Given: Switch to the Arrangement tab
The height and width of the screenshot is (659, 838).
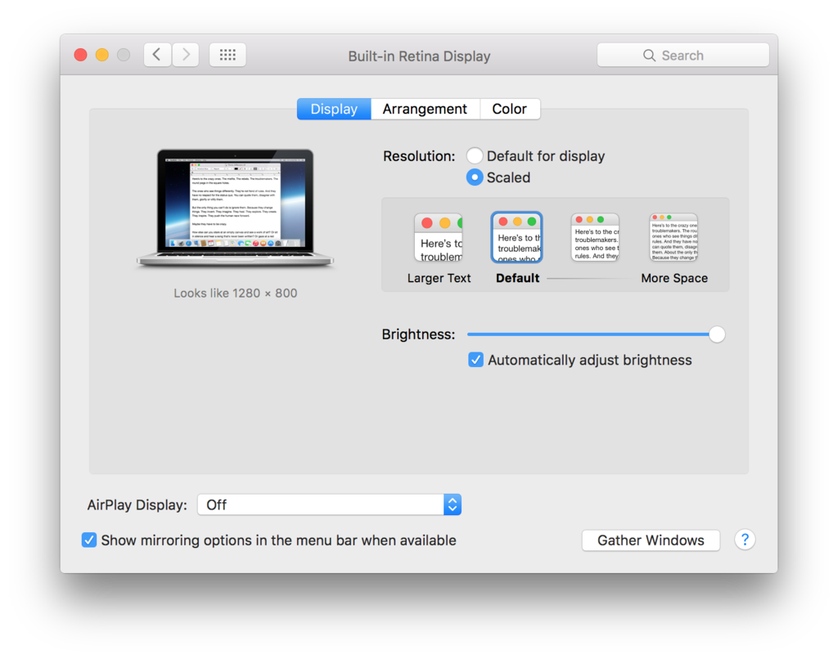Looking at the screenshot, I should click(x=425, y=109).
